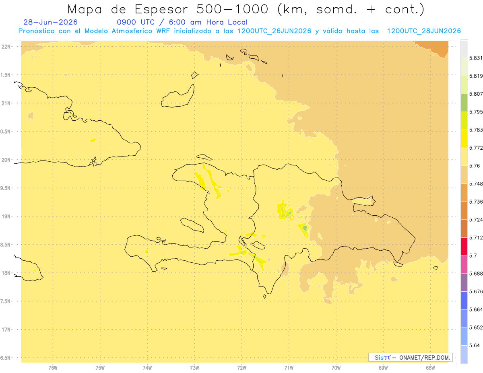483x373 pixels.
Task: Click the legend value '5.748'
Action: pos(476,183)
